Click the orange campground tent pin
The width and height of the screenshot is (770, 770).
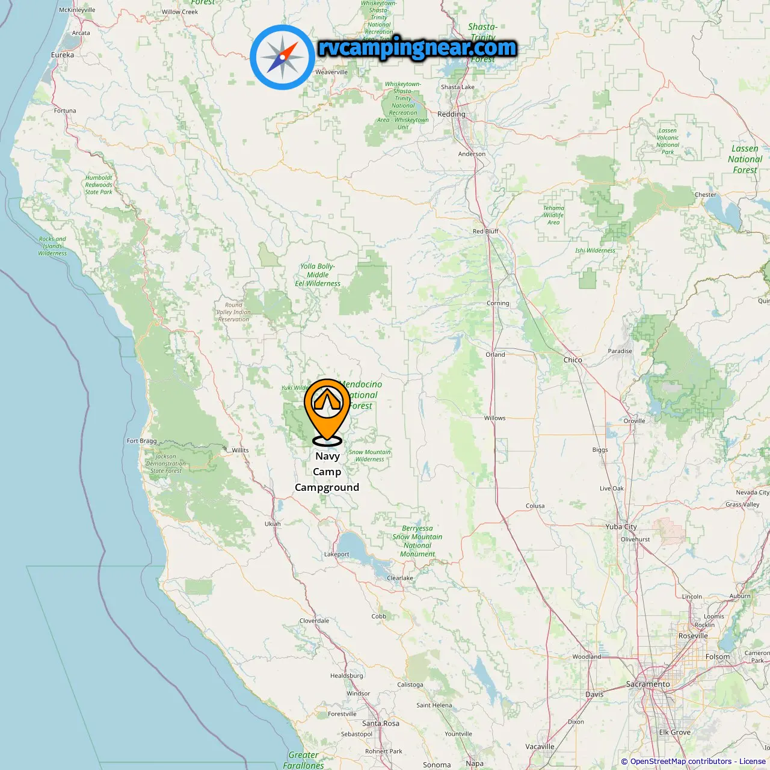[327, 412]
